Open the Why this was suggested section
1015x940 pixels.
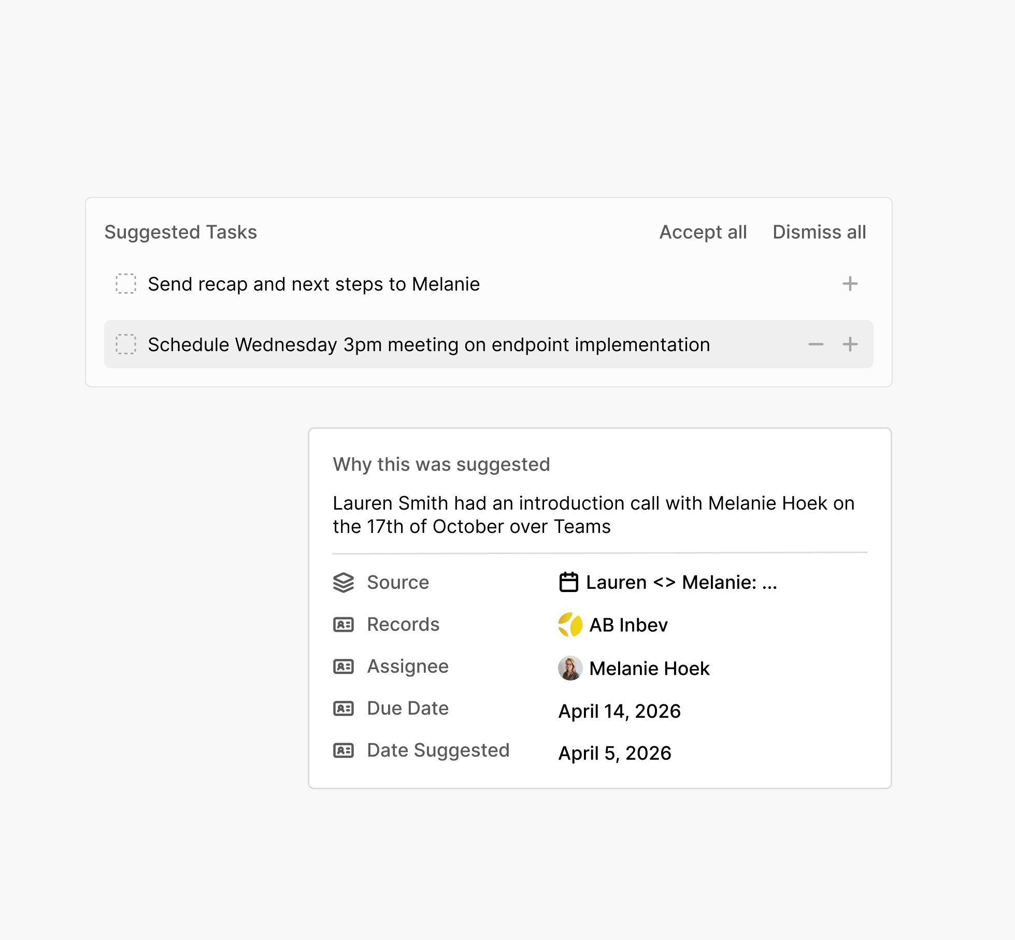441,465
